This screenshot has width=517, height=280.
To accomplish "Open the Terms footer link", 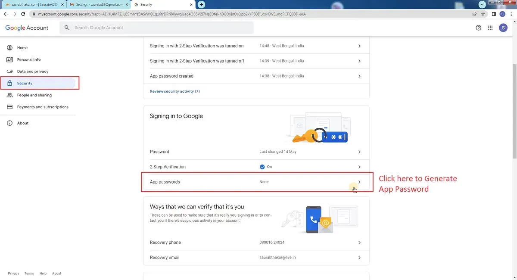I will pos(29,274).
